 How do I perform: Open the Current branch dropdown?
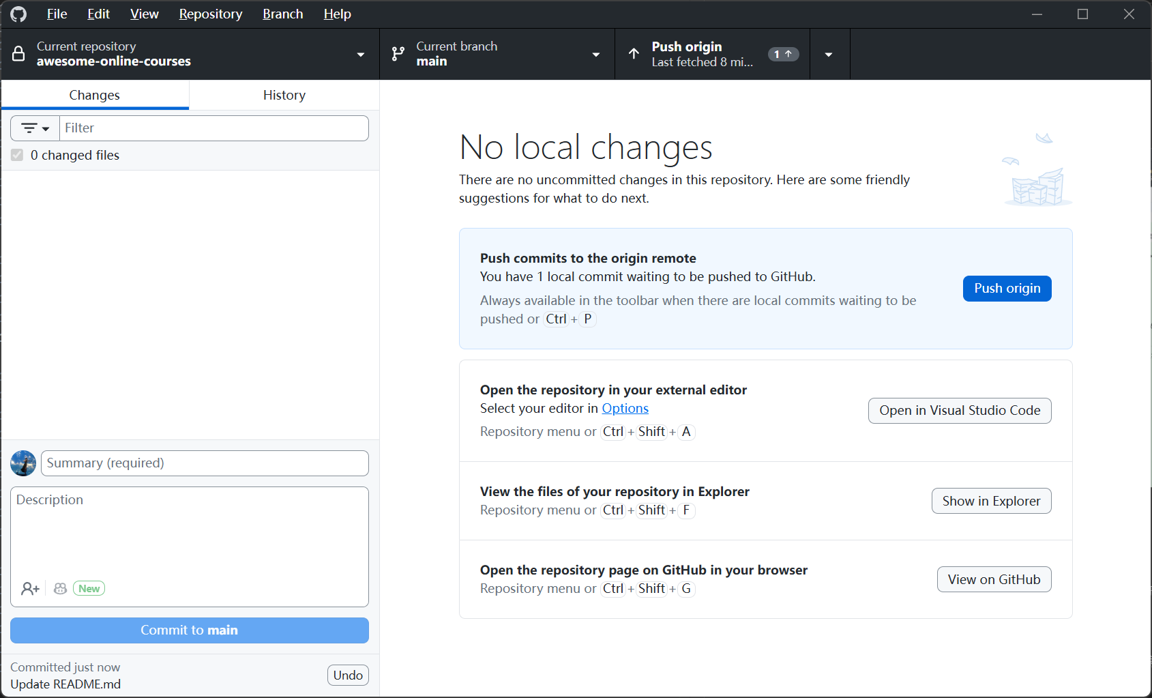coord(595,55)
